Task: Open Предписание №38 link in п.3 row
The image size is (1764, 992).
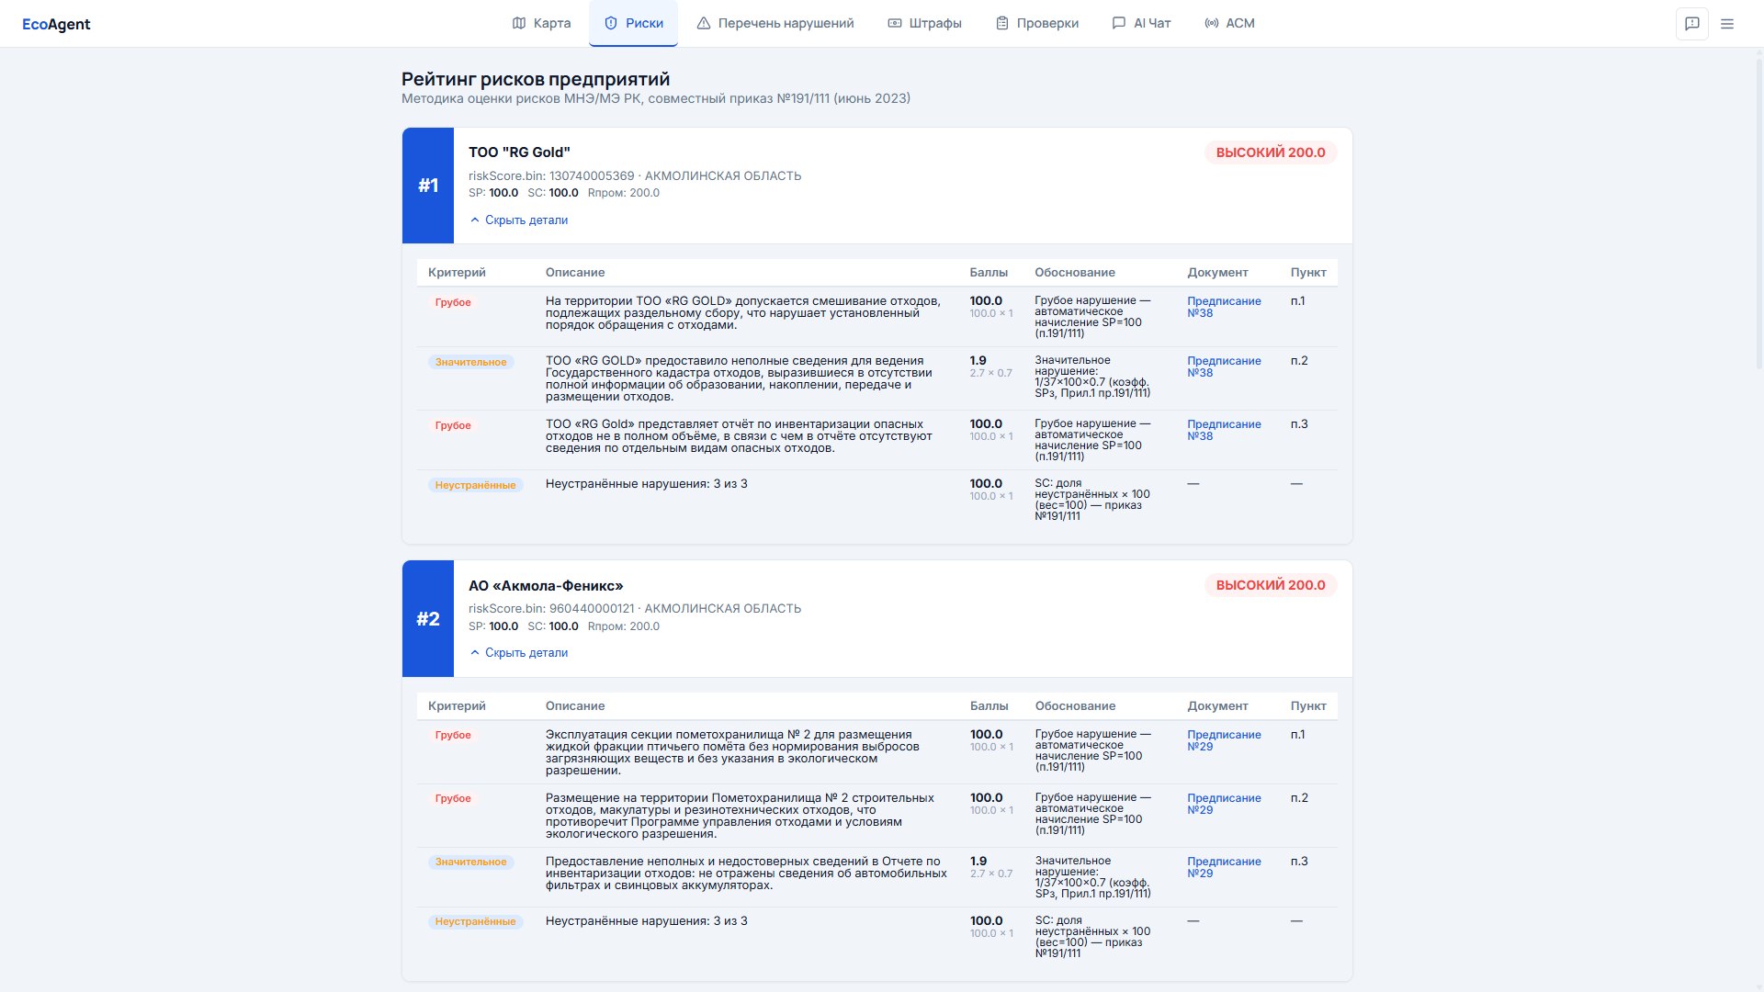Action: pyautogui.click(x=1224, y=430)
